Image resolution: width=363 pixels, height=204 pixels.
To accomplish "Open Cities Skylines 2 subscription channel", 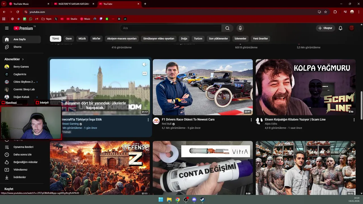I will pyautogui.click(x=22, y=82).
